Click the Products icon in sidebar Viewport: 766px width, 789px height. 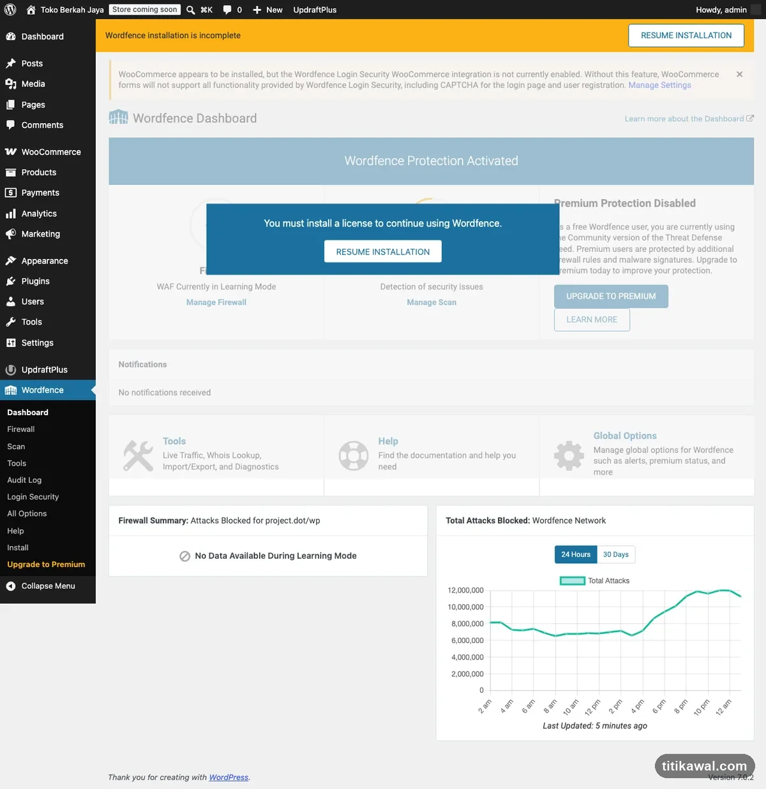(x=11, y=172)
